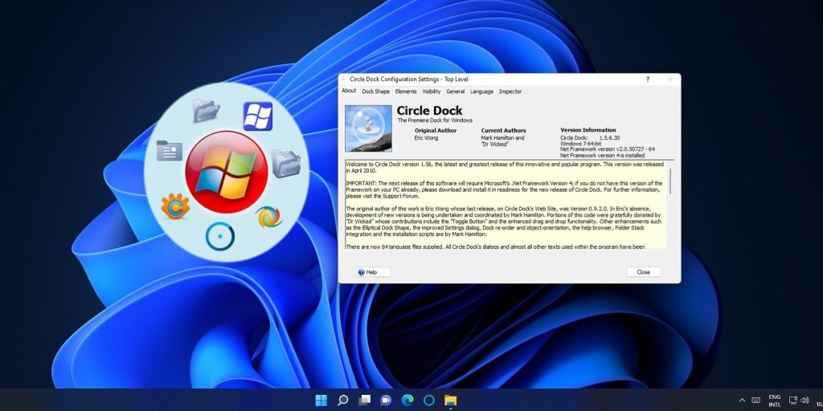823x411 pixels.
Task: Open the stacked folders icon on the dock's right side
Action: pyautogui.click(x=285, y=163)
